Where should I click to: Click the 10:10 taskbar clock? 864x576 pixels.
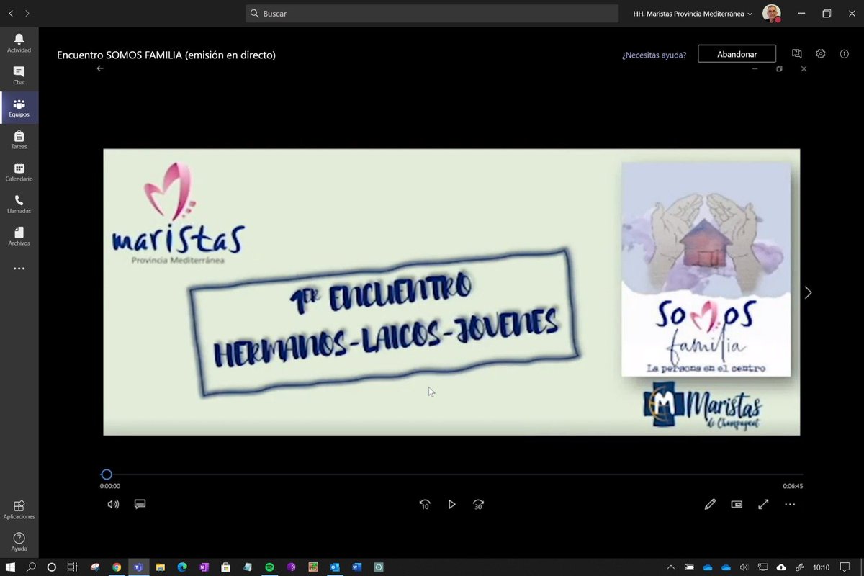pos(822,567)
